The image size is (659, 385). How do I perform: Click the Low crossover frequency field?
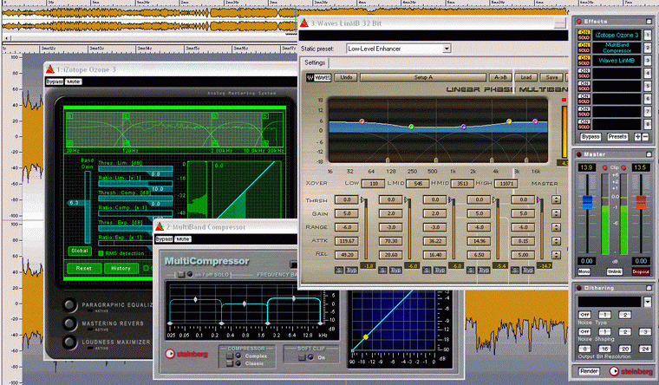[371, 184]
